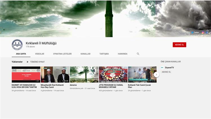Open the Rahmet Ayı Ramazan video thumbnail
Screen dimensions: 211x119
(x=26, y=74)
